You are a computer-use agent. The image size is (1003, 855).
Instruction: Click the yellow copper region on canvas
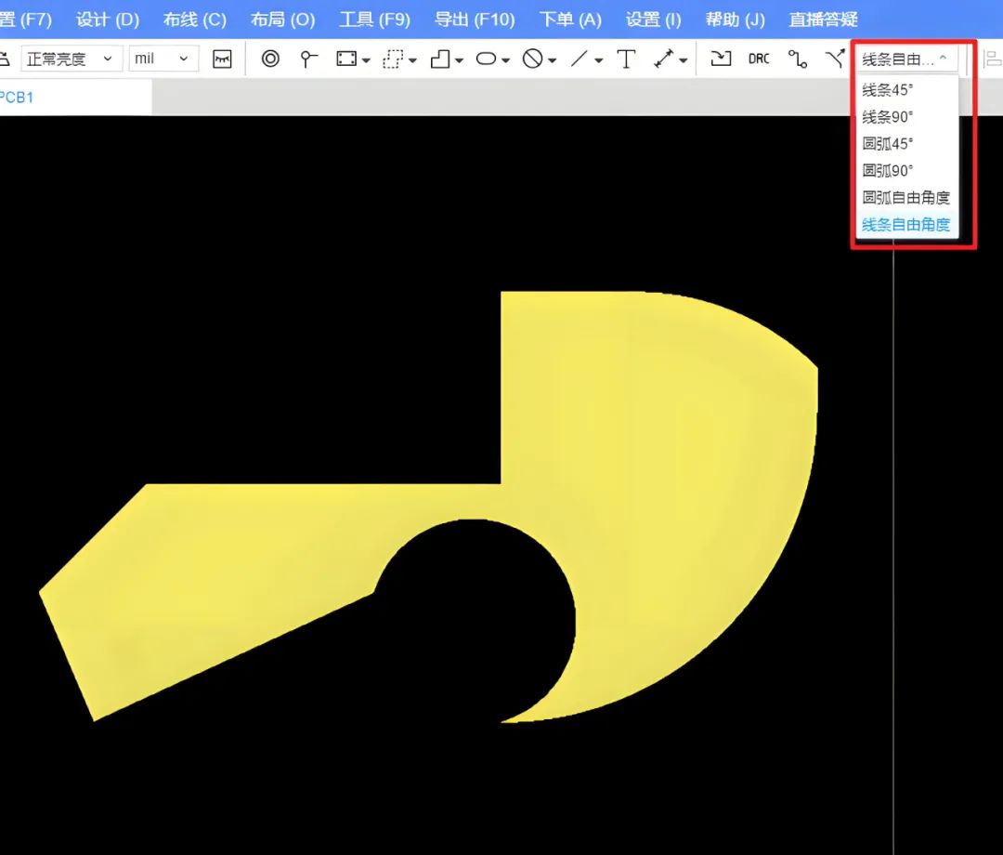click(671, 448)
